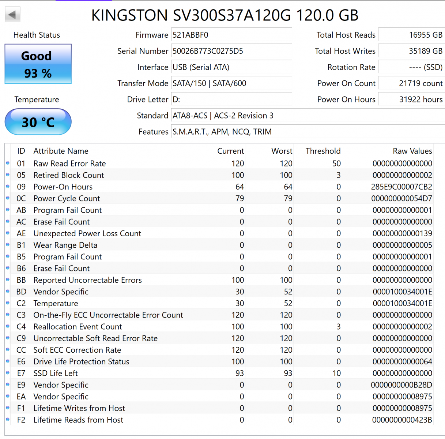Screen dimensions: 445x439
Task: Click the back arrow icon beside the drive title
Action: click(12, 15)
